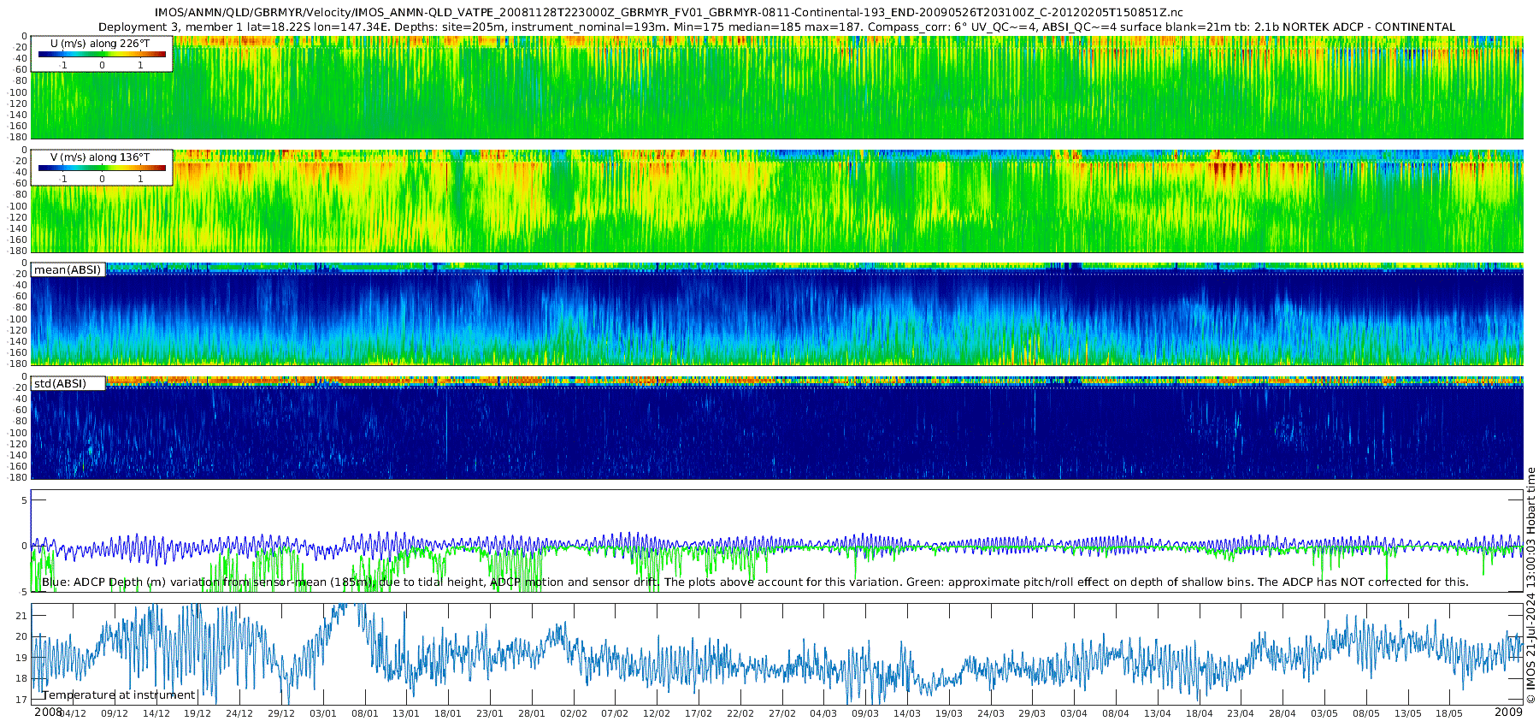Click the 2009 year label on axis
This screenshot has height=727, width=1539.
tap(1508, 712)
